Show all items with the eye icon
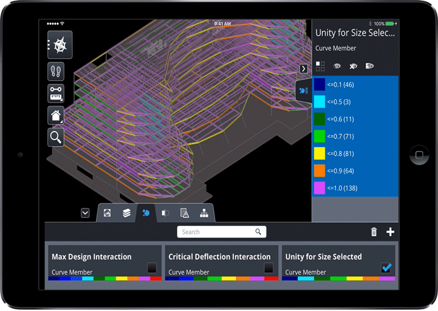Screen dimensions: 438x311 (x=337, y=65)
